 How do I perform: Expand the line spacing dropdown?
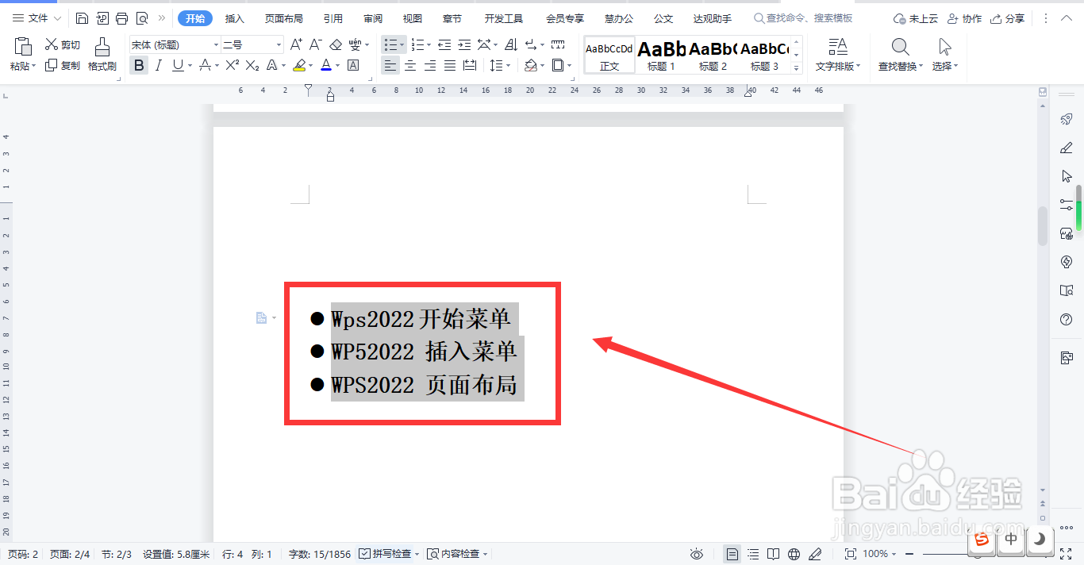coord(508,66)
